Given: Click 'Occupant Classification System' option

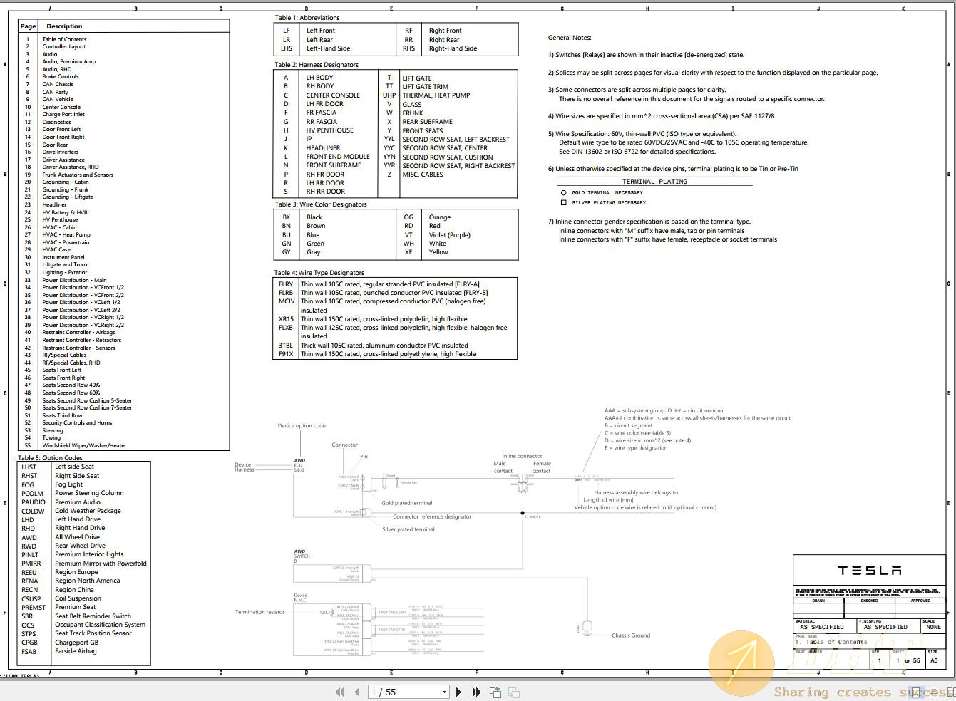Looking at the screenshot, I should click(x=101, y=625).
